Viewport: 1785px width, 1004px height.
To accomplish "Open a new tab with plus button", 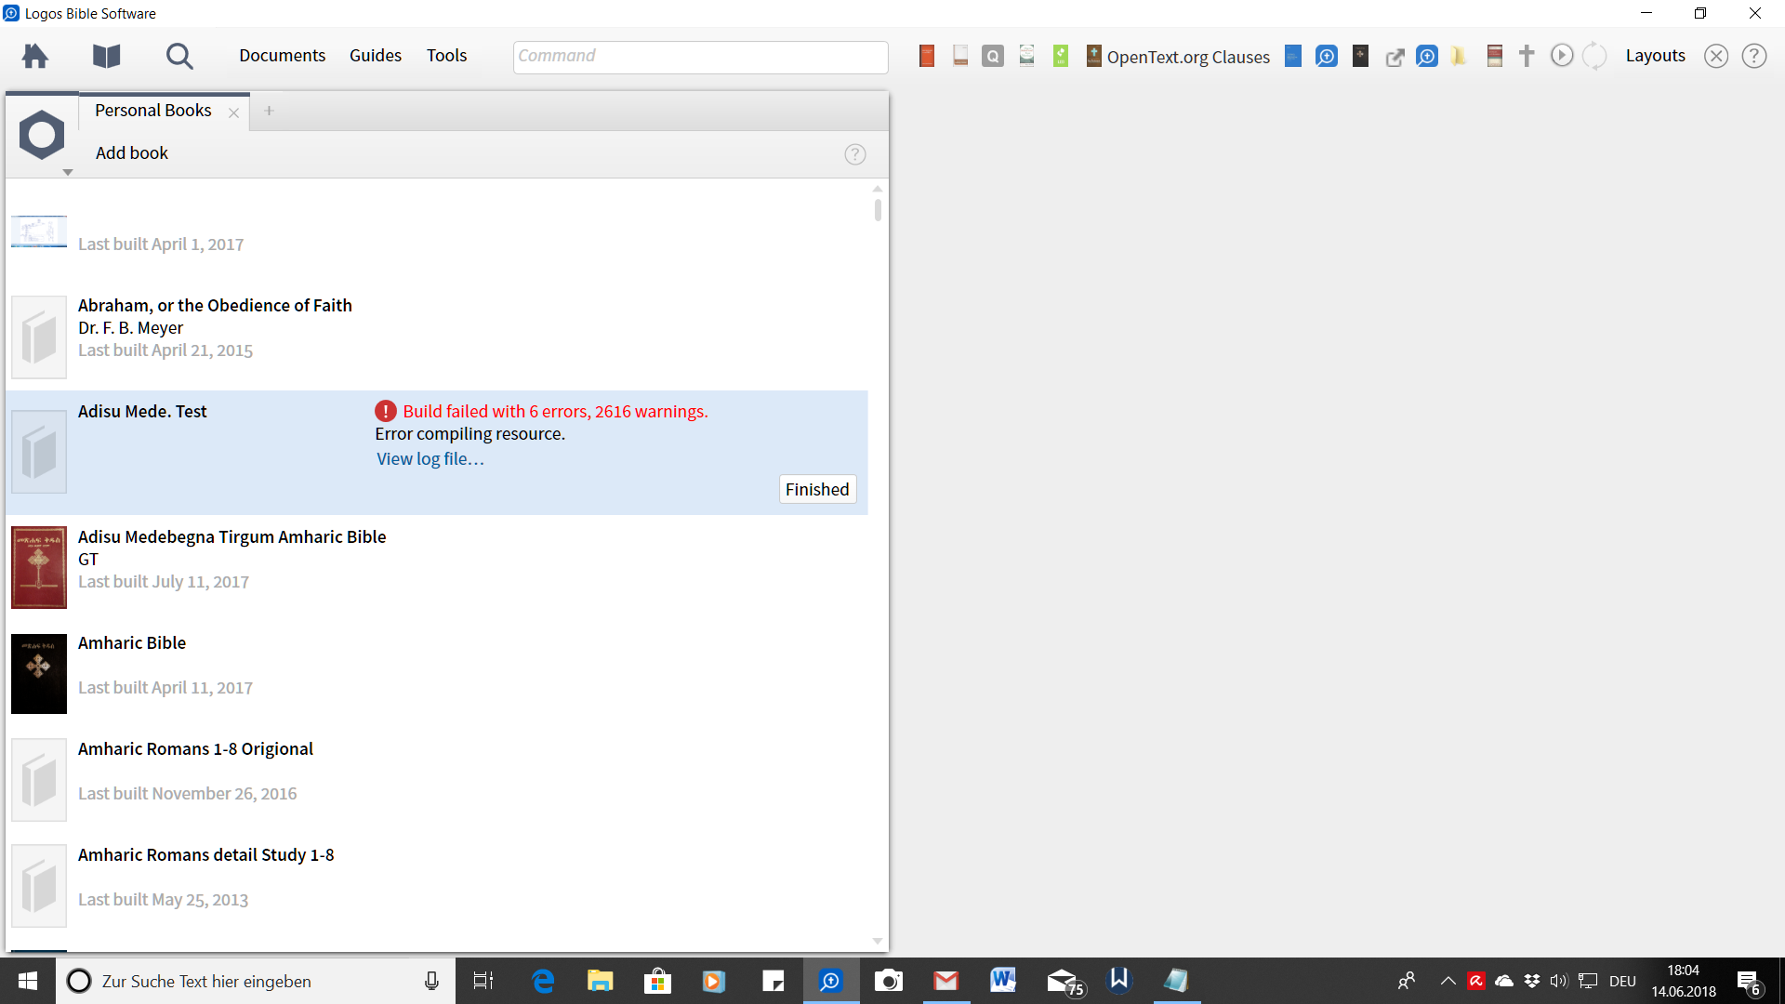I will pyautogui.click(x=269, y=111).
